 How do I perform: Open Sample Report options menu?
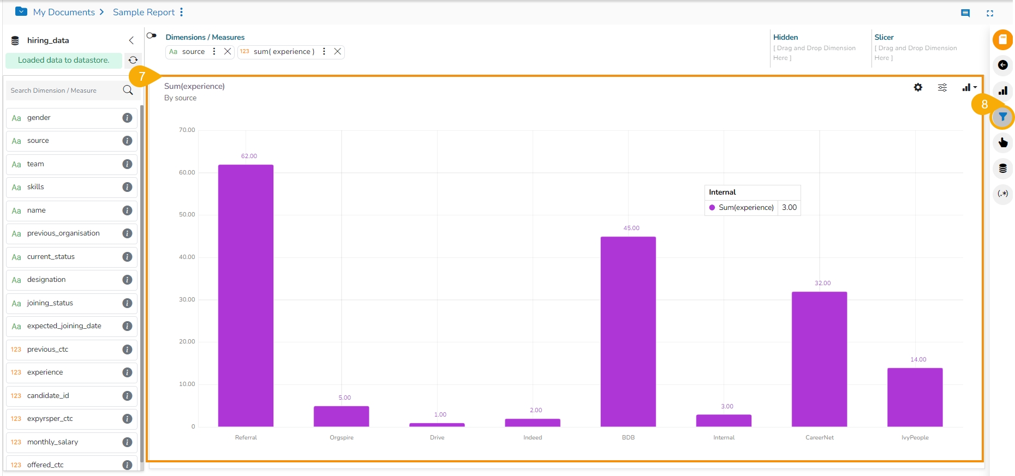pyautogui.click(x=182, y=12)
